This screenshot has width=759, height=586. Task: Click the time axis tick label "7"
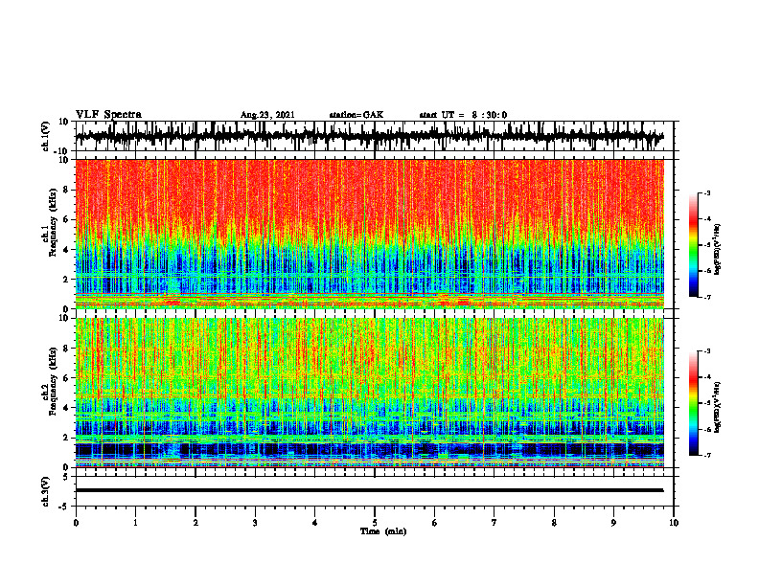(494, 523)
